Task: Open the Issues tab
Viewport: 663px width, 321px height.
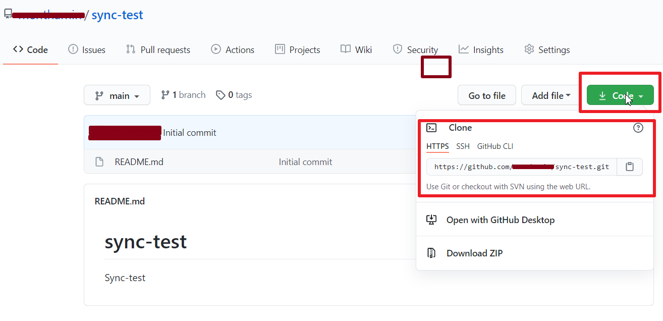Action: (87, 49)
